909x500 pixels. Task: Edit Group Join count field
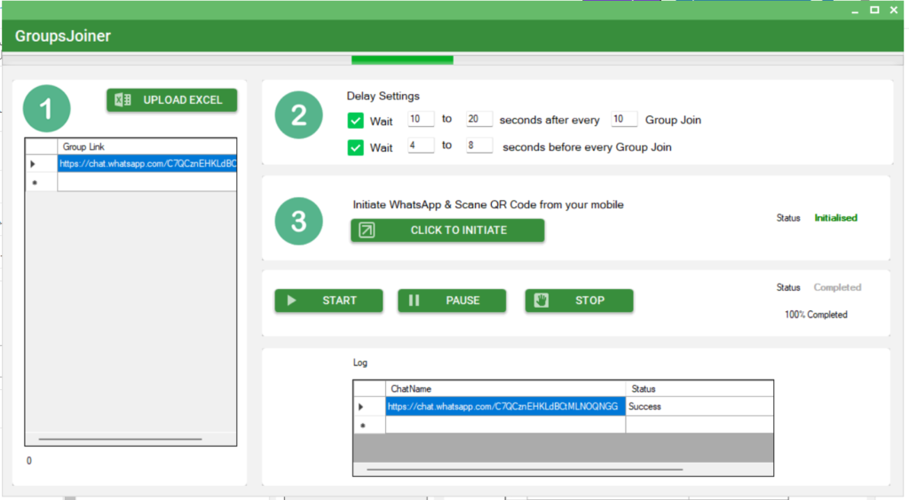click(624, 119)
